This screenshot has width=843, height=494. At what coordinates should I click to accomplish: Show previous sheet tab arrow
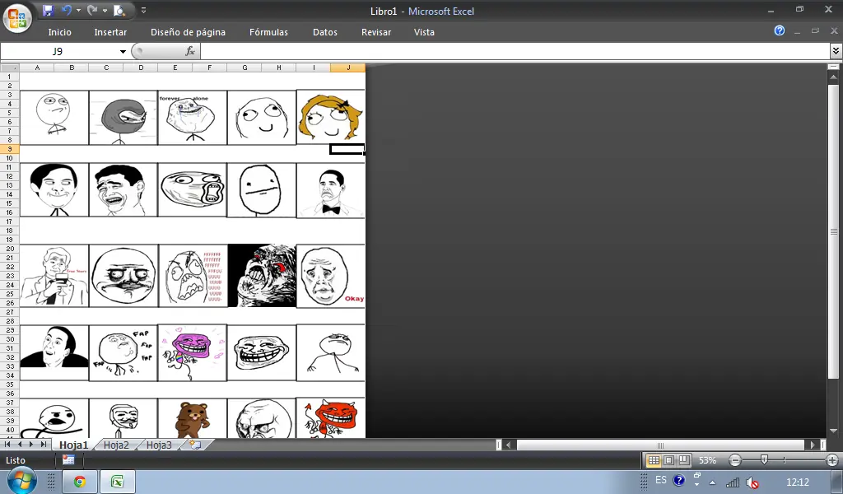20,445
